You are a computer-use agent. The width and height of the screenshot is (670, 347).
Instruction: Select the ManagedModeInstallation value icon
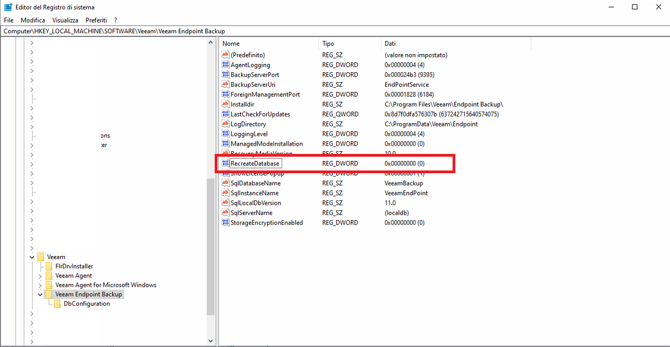tap(225, 144)
